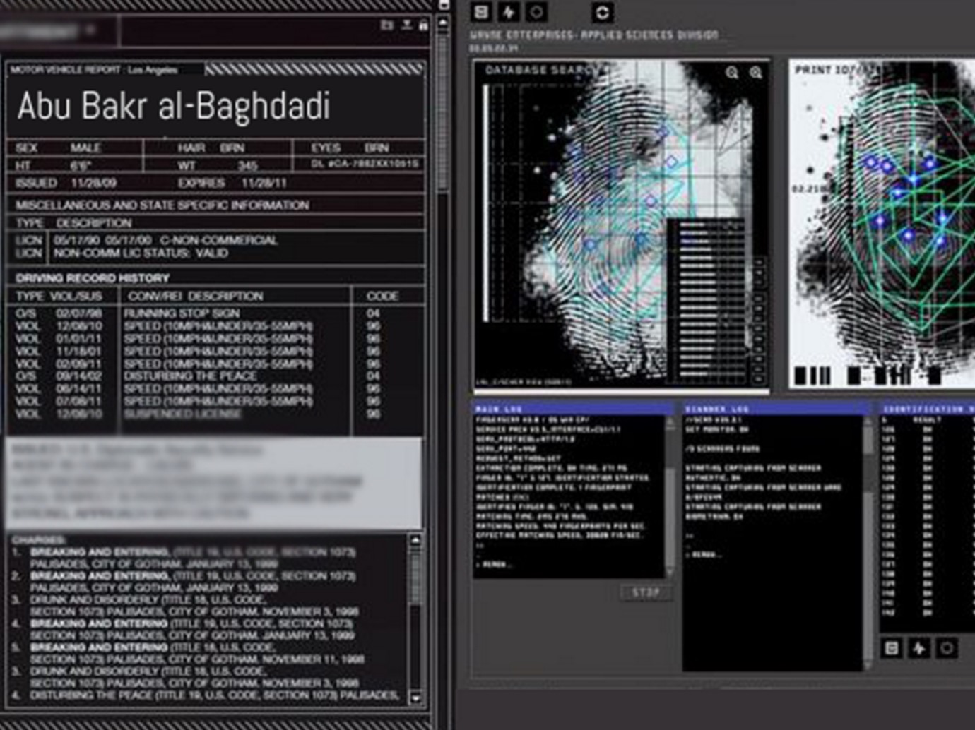Click 'MISCELLANEOUS AND STATE SPECIFIC INFORMATION' heading
This screenshot has width=975, height=730.
pyautogui.click(x=162, y=205)
